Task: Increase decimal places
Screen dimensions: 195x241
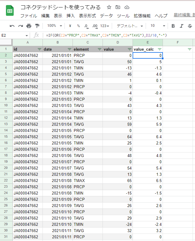Action: tap(95, 26)
